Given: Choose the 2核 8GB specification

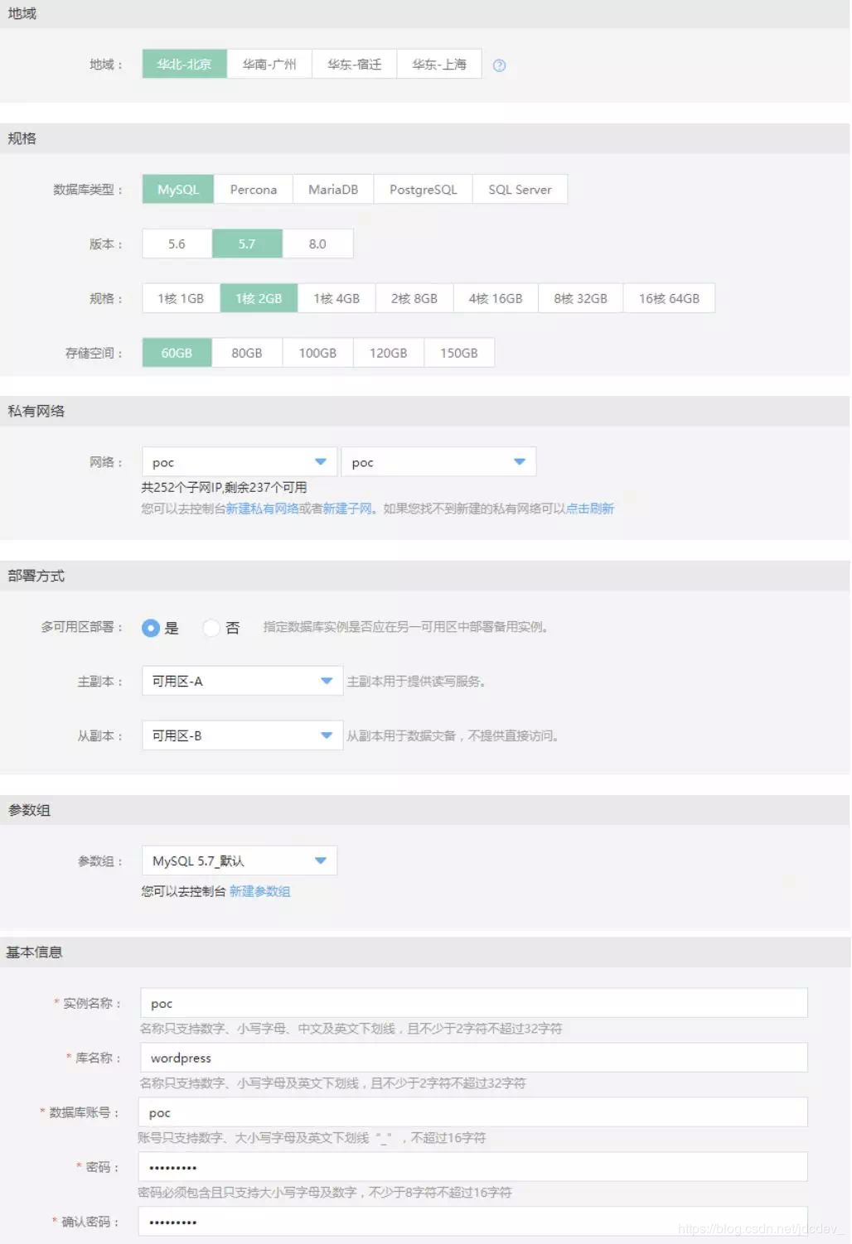Looking at the screenshot, I should tap(413, 298).
